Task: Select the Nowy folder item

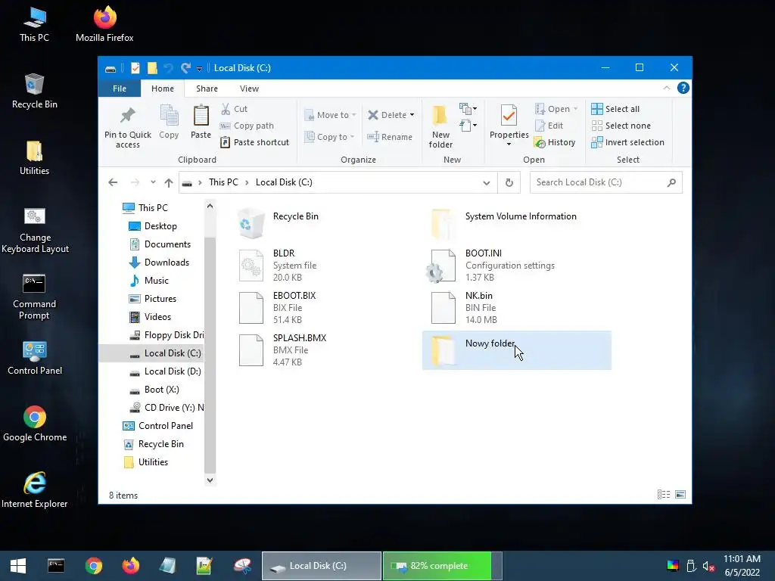Action: tap(516, 350)
